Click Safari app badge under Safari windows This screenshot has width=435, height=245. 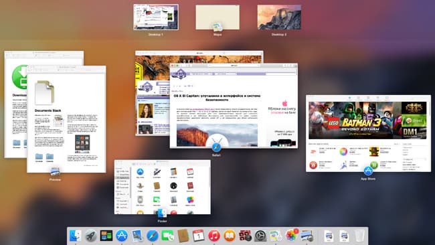pyautogui.click(x=216, y=147)
